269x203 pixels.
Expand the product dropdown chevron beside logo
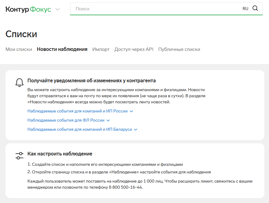(x=58, y=9)
